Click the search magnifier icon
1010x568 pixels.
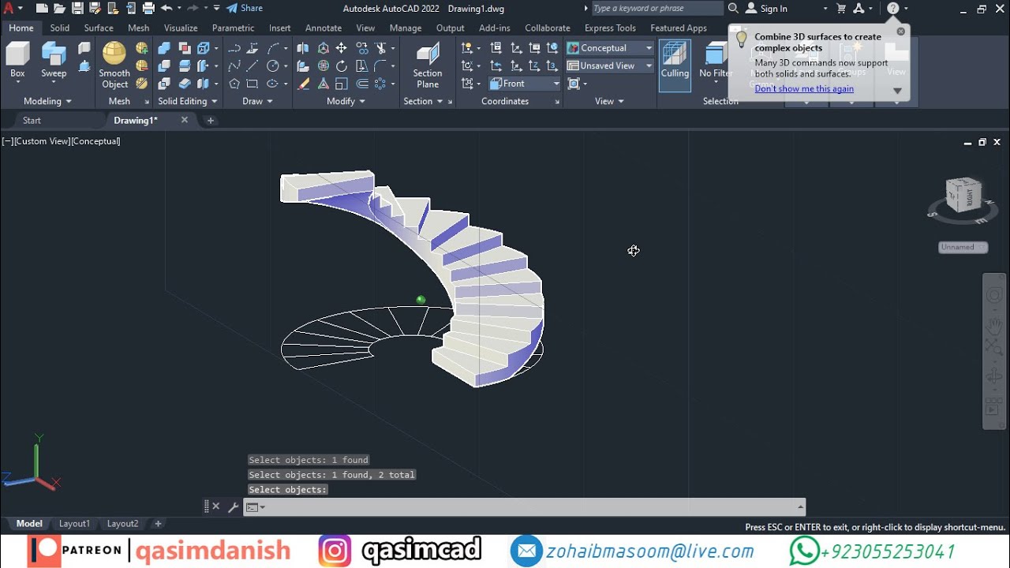point(733,9)
